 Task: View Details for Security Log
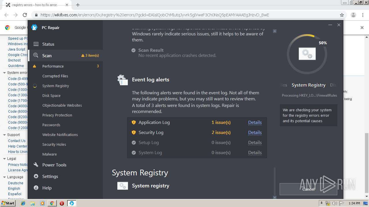pos(255,133)
